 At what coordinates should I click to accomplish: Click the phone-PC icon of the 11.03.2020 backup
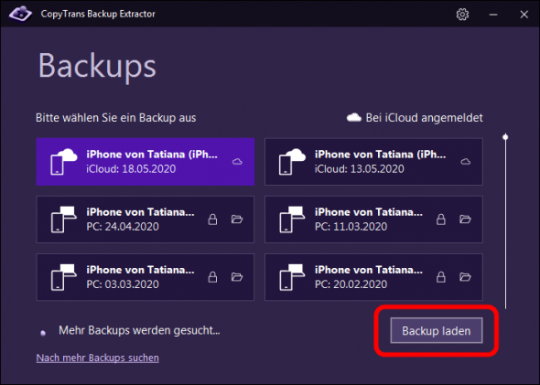tap(292, 219)
